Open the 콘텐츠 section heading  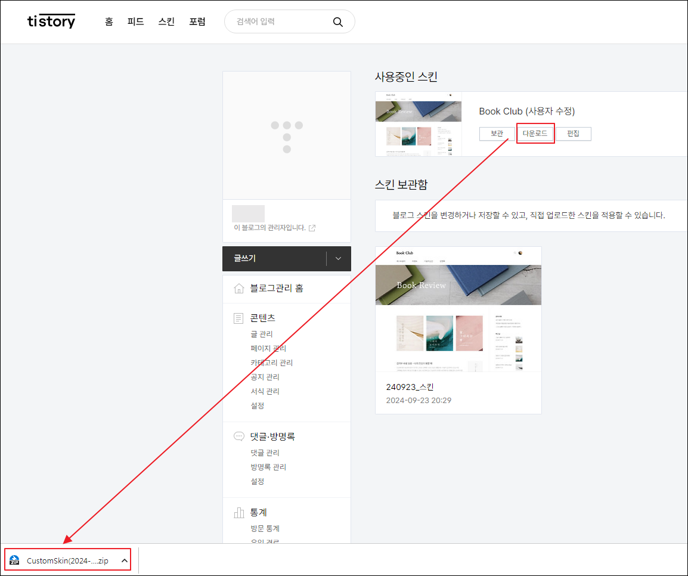(x=262, y=318)
